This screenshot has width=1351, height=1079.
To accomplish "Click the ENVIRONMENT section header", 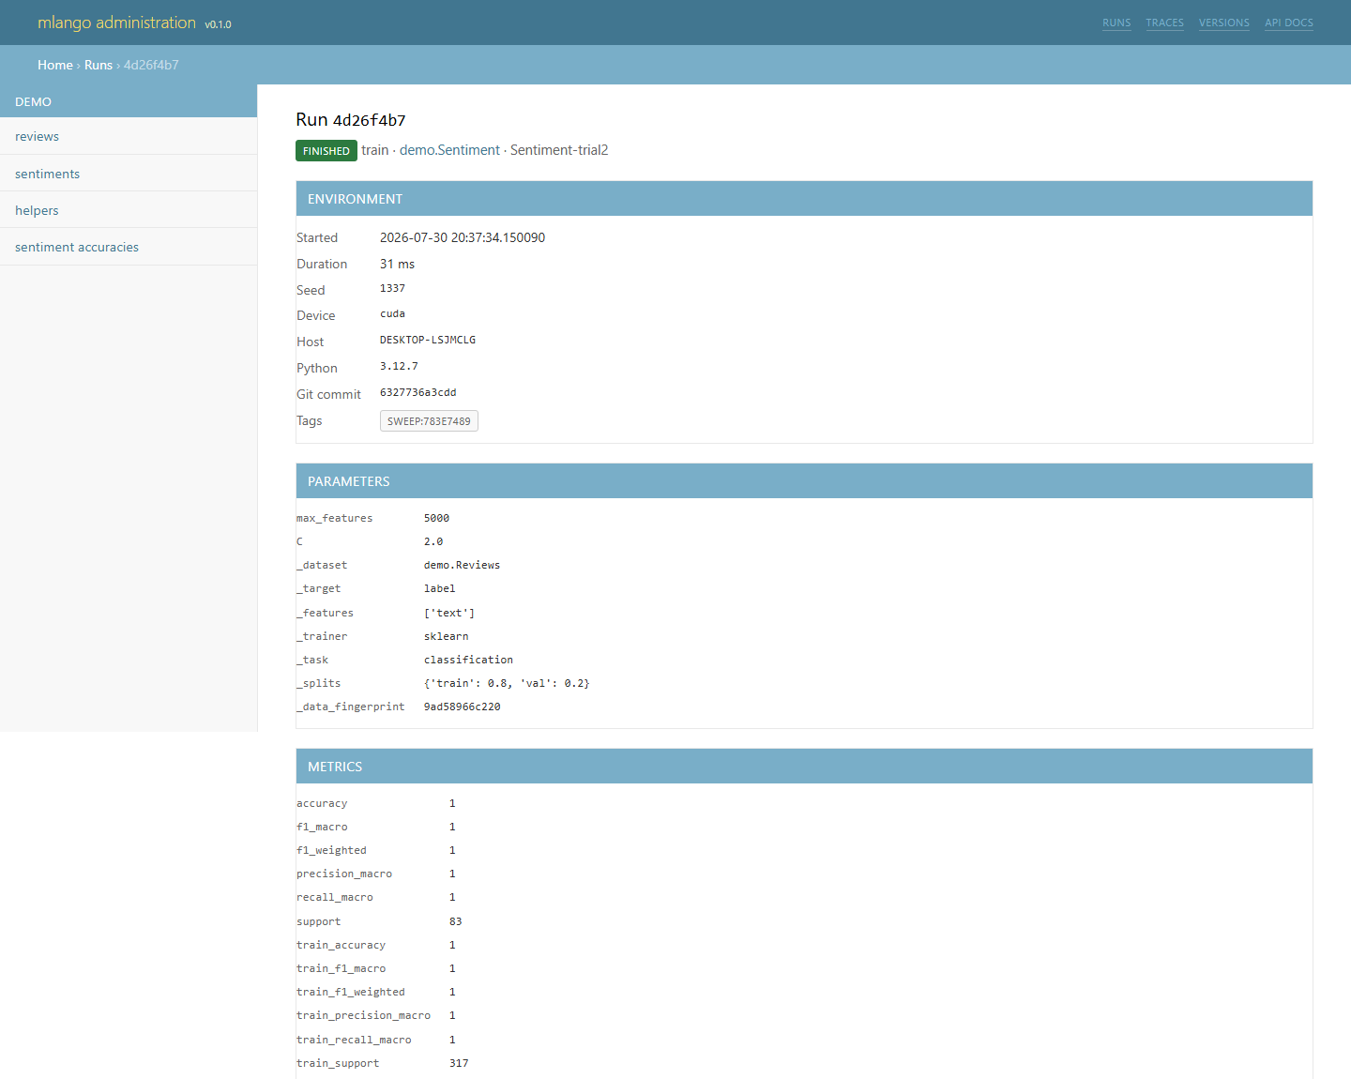I will click(x=804, y=199).
